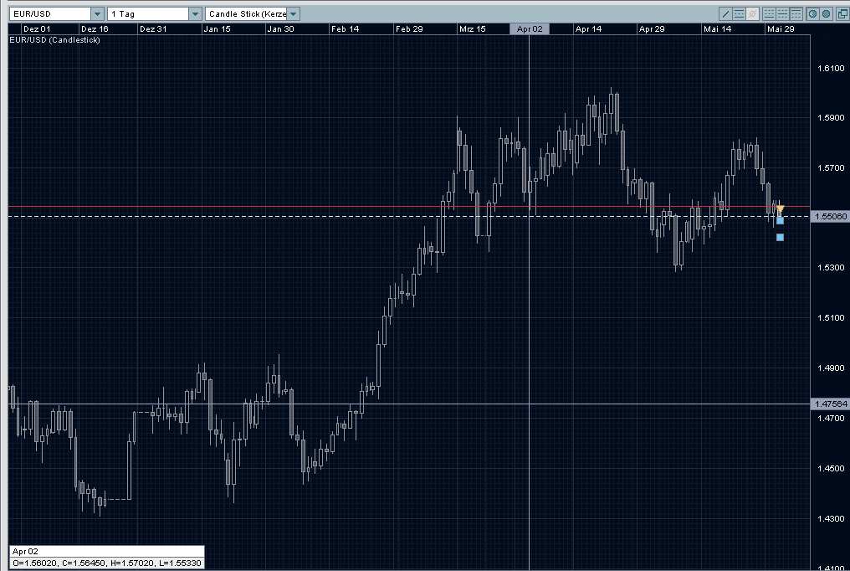This screenshot has height=571, width=850.
Task: Toggle the fully shaded octagon display icon
Action: [x=826, y=13]
